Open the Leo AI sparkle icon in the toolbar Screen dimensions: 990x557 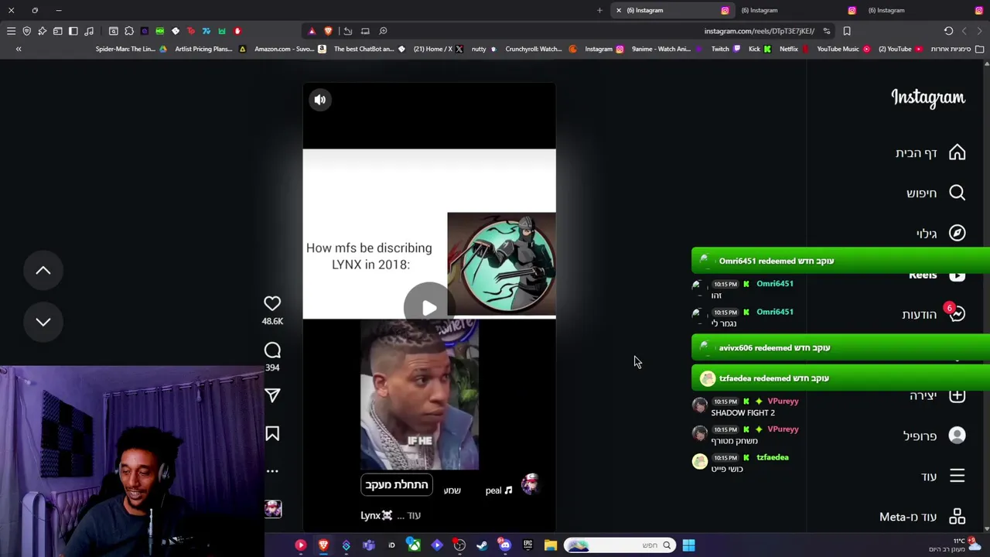(42, 31)
